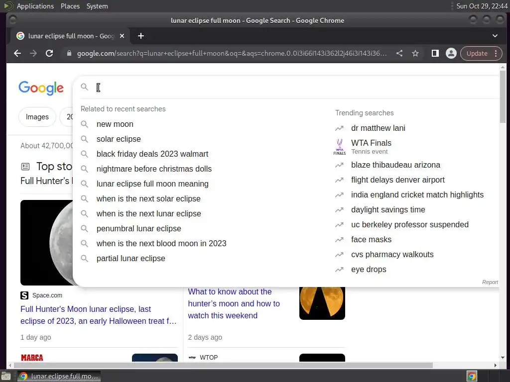Screen dimensions: 510x382
Task: Click trending 'daylight savings time'
Action: click(388, 209)
